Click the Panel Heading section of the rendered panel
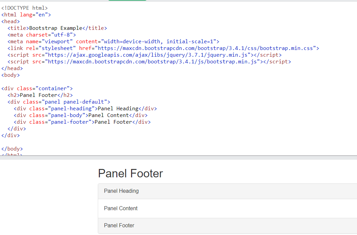Image resolution: width=357 pixels, height=235 pixels. (121, 191)
